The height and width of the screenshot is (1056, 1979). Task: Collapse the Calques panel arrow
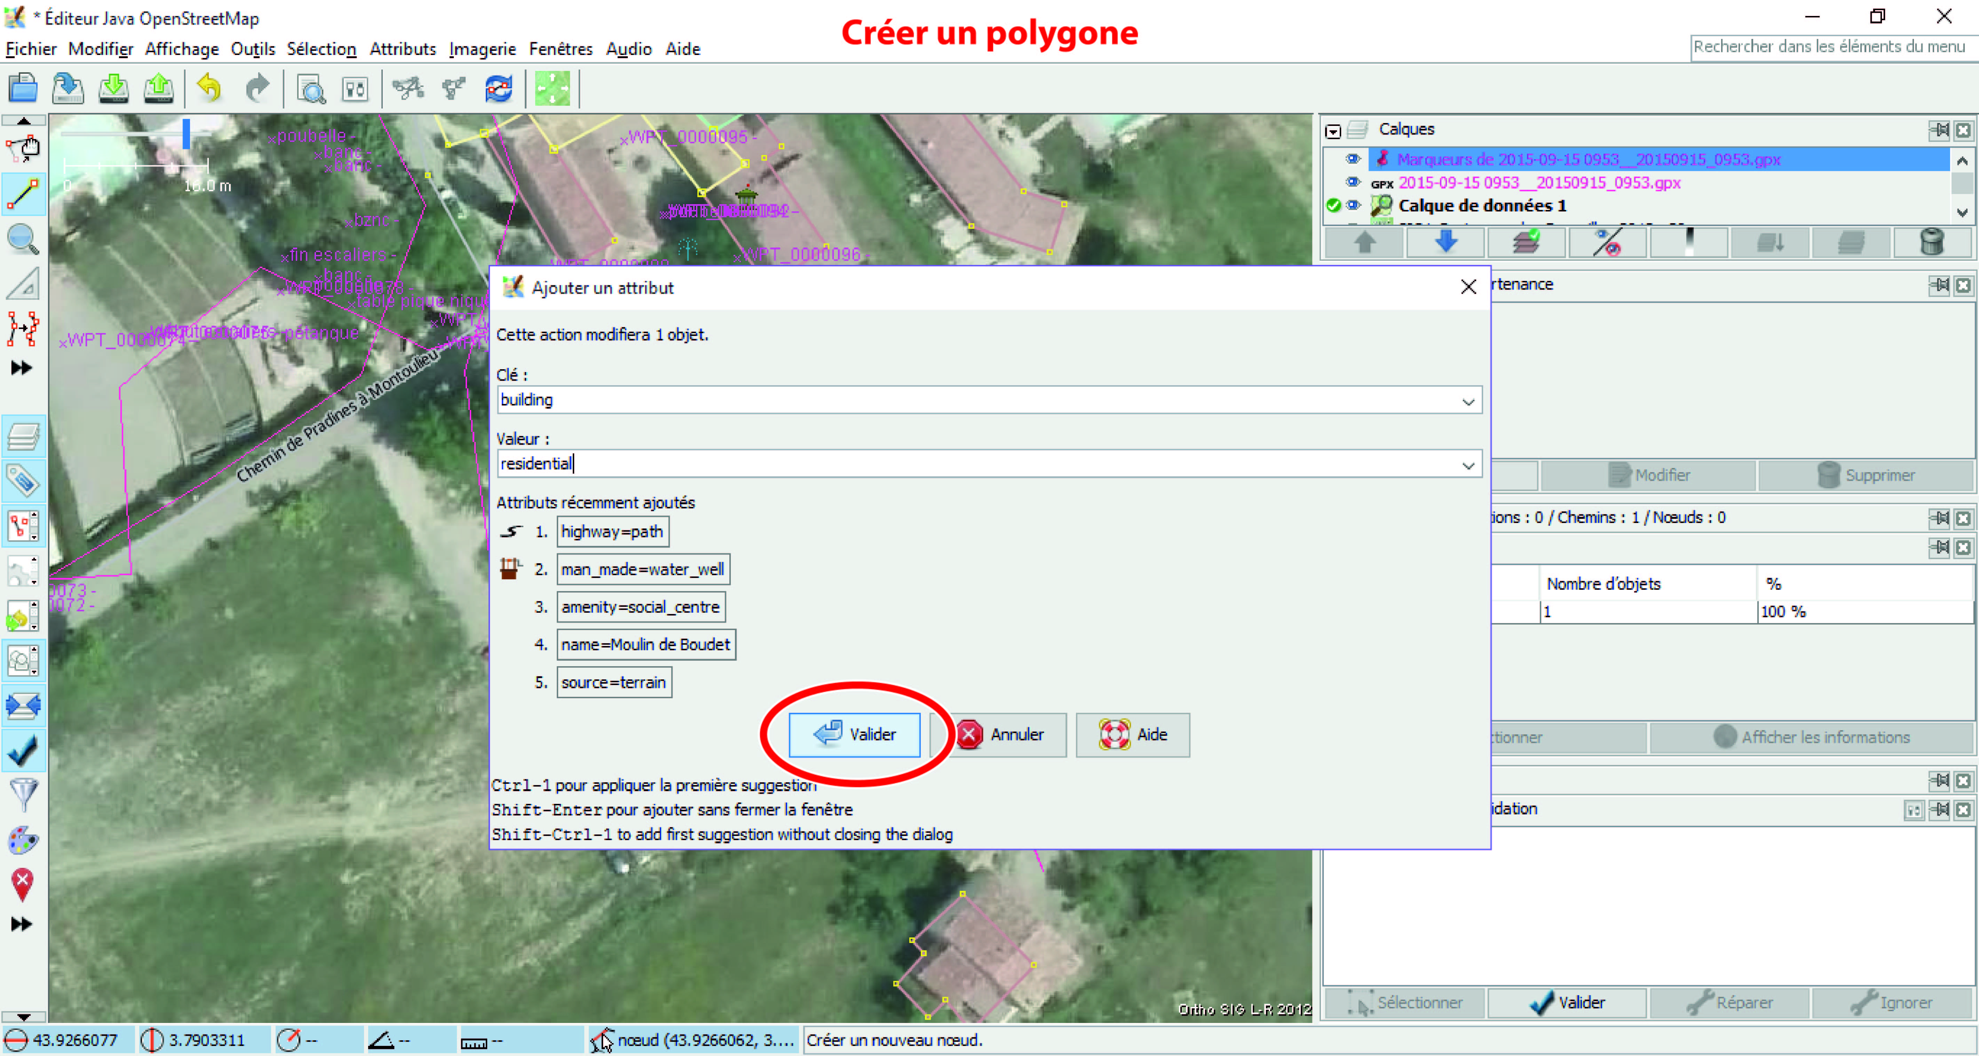click(x=1333, y=131)
